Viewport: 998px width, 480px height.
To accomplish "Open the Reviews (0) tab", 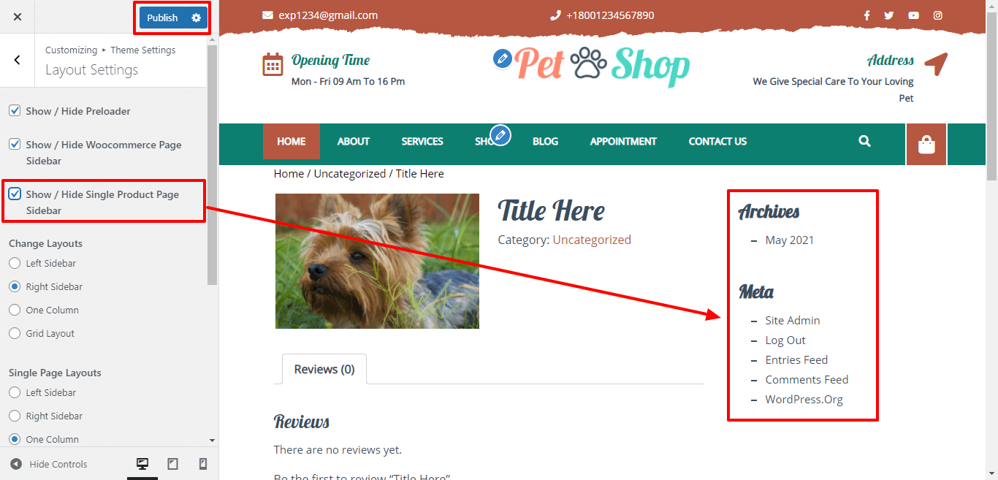I will click(x=324, y=369).
